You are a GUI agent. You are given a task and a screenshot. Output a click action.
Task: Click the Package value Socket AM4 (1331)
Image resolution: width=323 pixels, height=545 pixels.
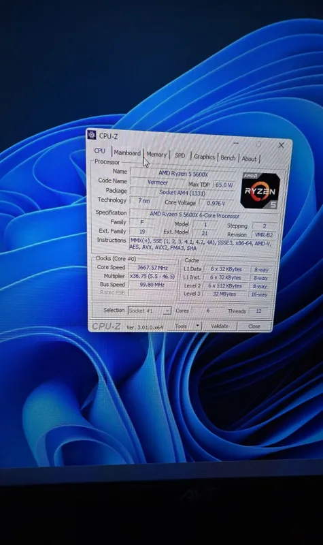pyautogui.click(x=182, y=192)
